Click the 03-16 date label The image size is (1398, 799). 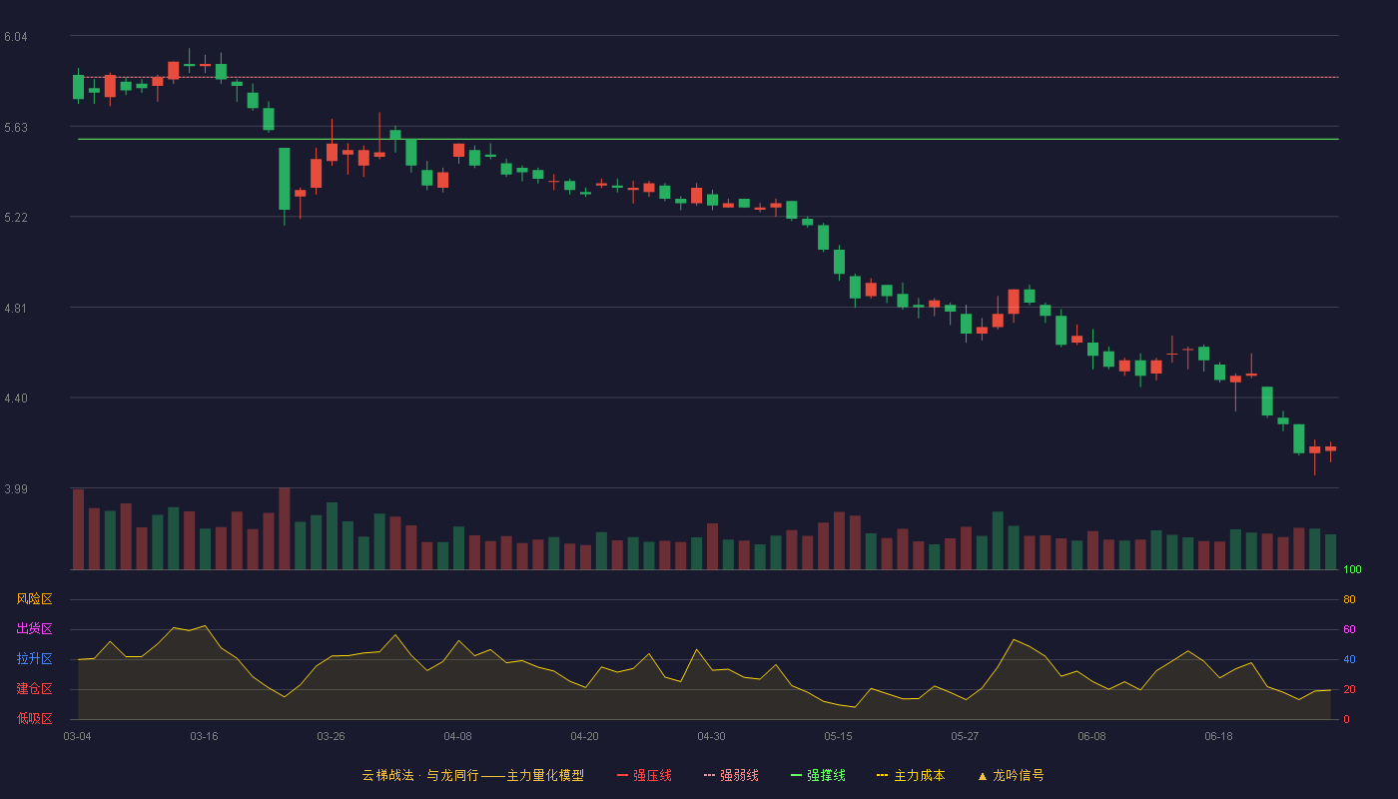pos(205,736)
